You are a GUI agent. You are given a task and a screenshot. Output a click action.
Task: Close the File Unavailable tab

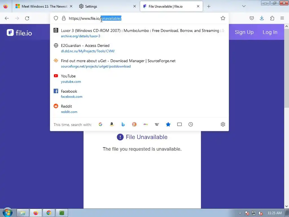pos(198,6)
